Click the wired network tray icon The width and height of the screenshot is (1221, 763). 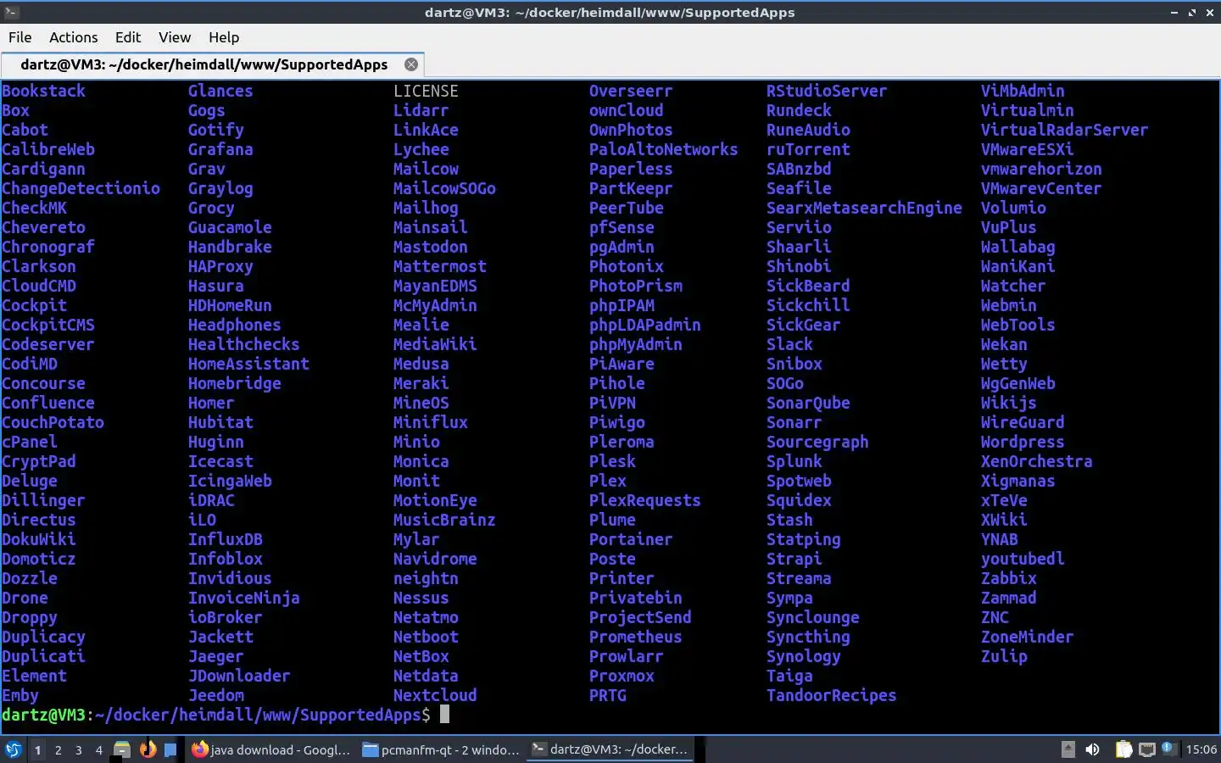pos(1147,749)
